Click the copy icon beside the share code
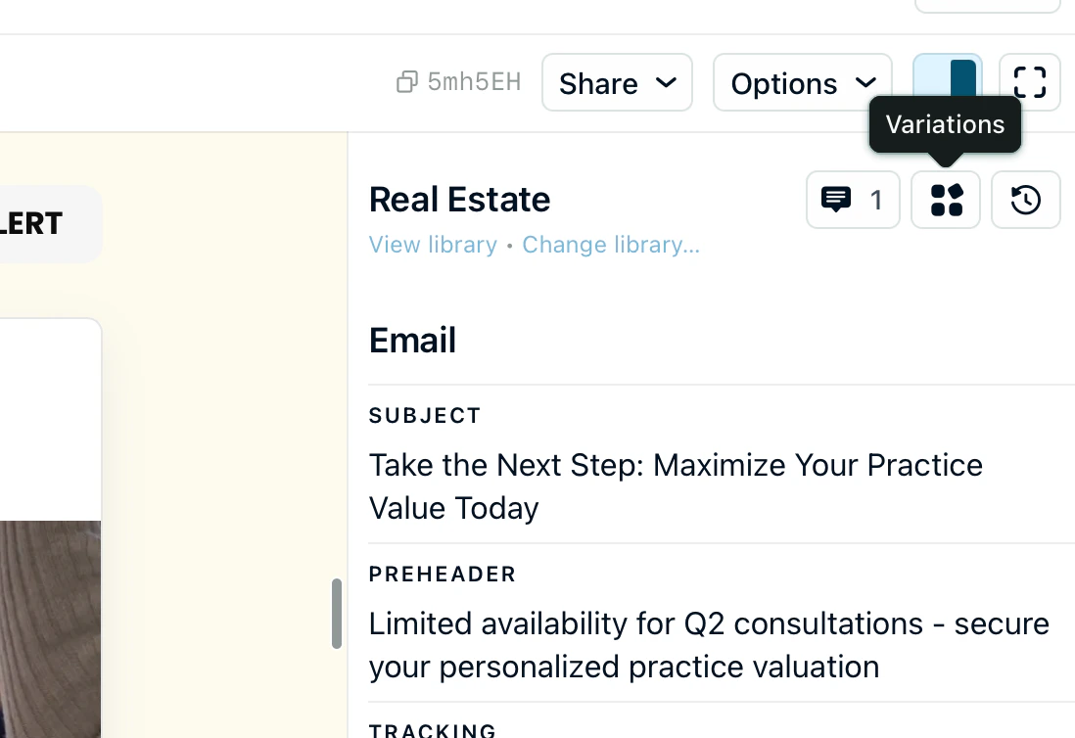The height and width of the screenshot is (738, 1075). point(406,82)
